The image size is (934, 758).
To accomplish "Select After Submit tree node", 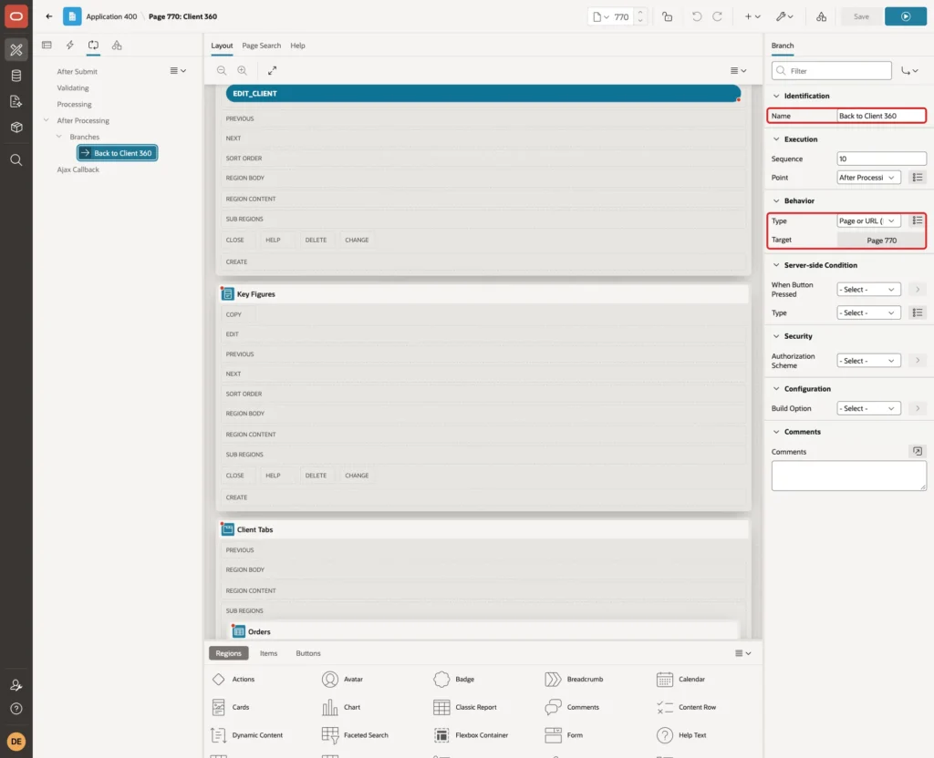I will [x=77, y=71].
